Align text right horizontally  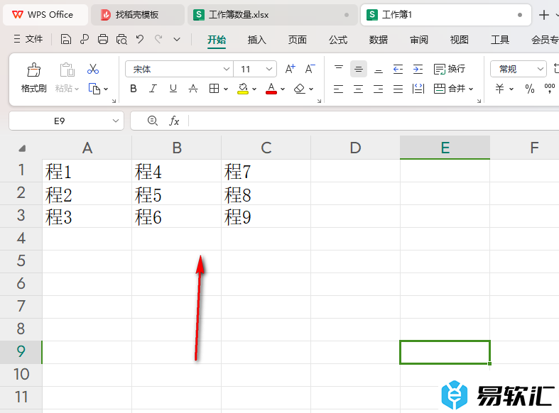pos(379,89)
